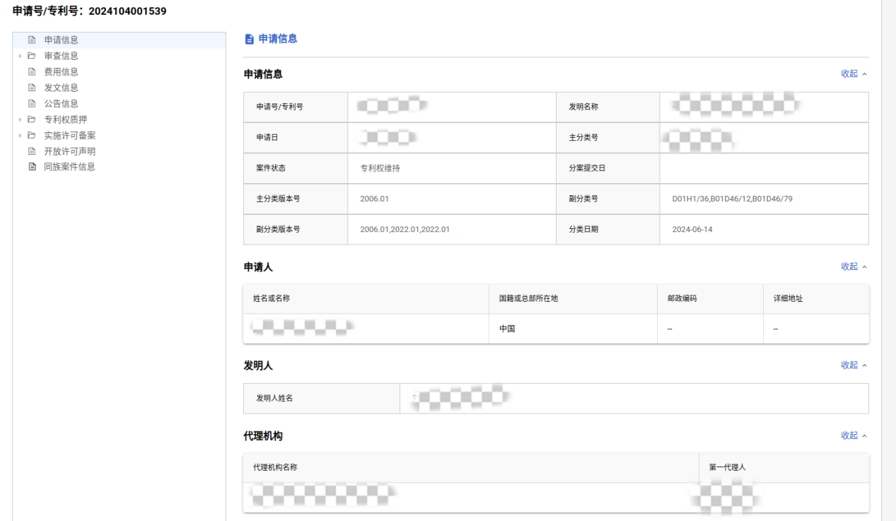Click the folder icon next to 专利权质押
The width and height of the screenshot is (896, 521).
pyautogui.click(x=31, y=119)
